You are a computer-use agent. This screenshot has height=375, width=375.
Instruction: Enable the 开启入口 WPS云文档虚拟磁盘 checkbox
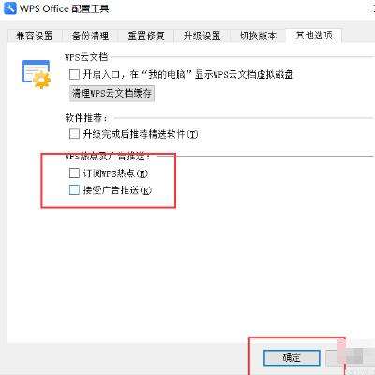click(x=74, y=74)
